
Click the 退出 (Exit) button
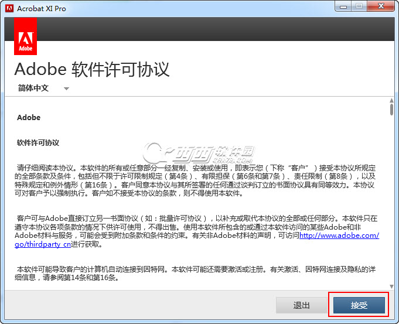(301, 305)
